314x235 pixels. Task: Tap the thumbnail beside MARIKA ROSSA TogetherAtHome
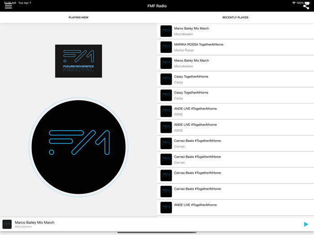click(x=166, y=47)
